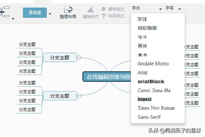Viewport: 205px width, 137px height.
Task: Pick the Impact font option
Action: (145, 99)
